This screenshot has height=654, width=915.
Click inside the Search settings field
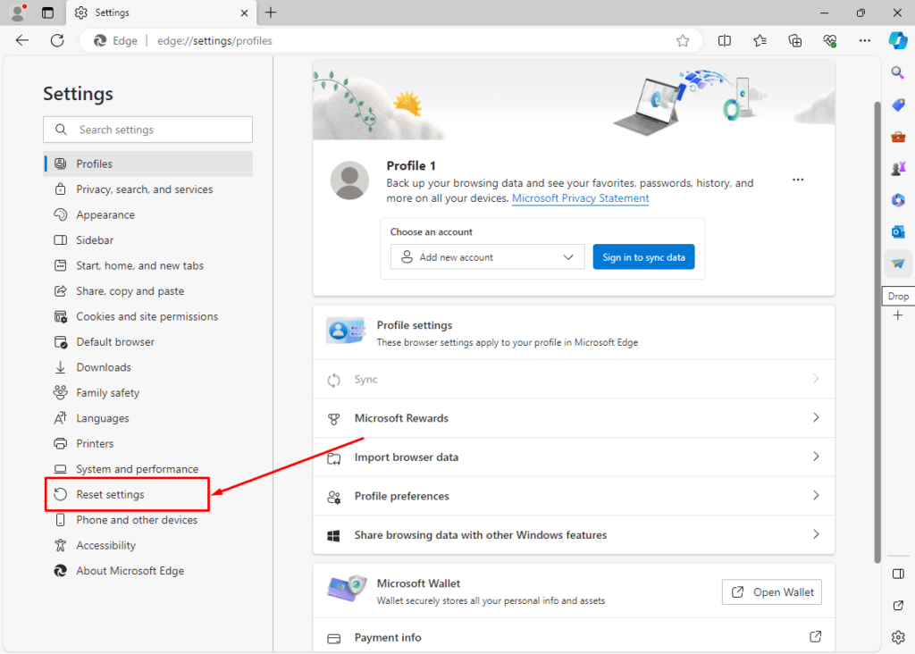(x=147, y=129)
